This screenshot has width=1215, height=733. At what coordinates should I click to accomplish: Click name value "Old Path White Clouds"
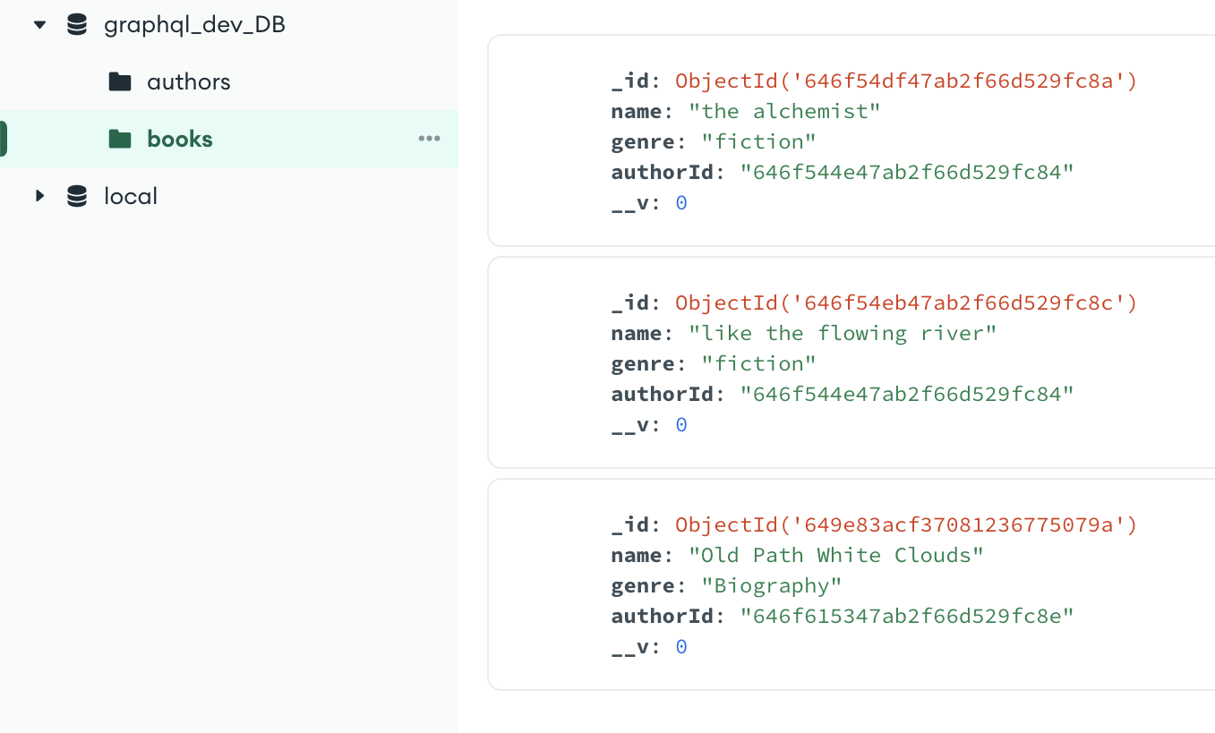pos(836,556)
